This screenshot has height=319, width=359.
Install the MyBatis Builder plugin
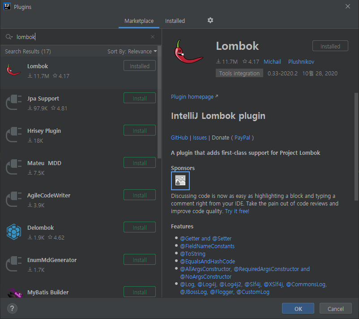[x=140, y=292]
